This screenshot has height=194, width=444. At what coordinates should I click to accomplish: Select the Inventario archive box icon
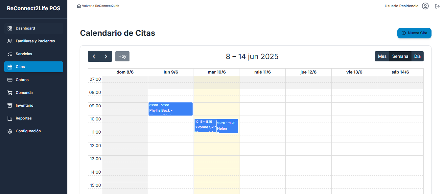pos(10,105)
